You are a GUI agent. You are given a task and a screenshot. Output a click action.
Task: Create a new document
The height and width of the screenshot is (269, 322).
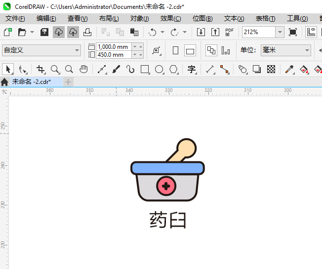click(8, 32)
